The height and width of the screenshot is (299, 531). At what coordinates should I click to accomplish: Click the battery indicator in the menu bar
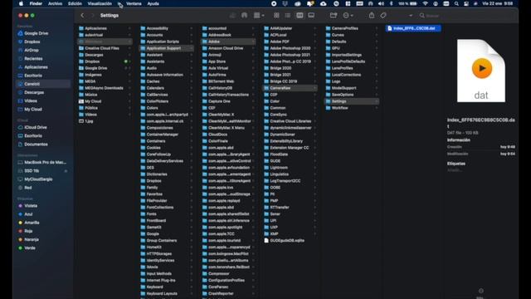pos(407,3)
